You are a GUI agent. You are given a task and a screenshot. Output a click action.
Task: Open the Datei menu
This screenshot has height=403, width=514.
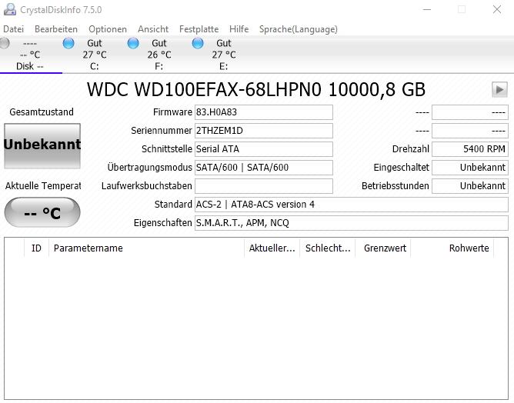13,29
